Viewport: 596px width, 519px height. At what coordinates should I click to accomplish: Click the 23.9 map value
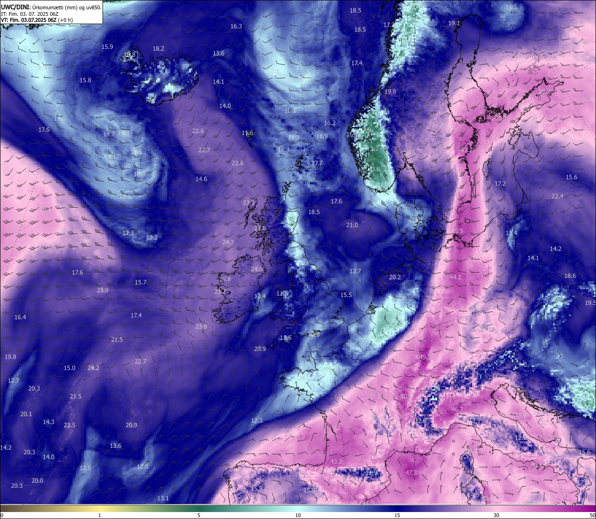[x=102, y=290]
